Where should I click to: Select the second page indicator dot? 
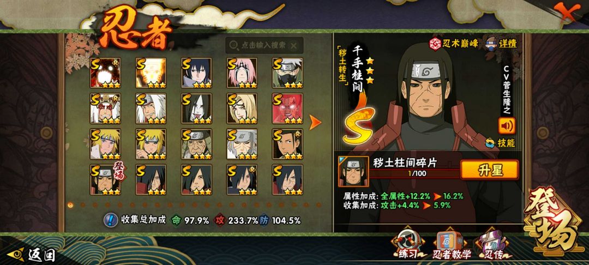coord(83,205)
